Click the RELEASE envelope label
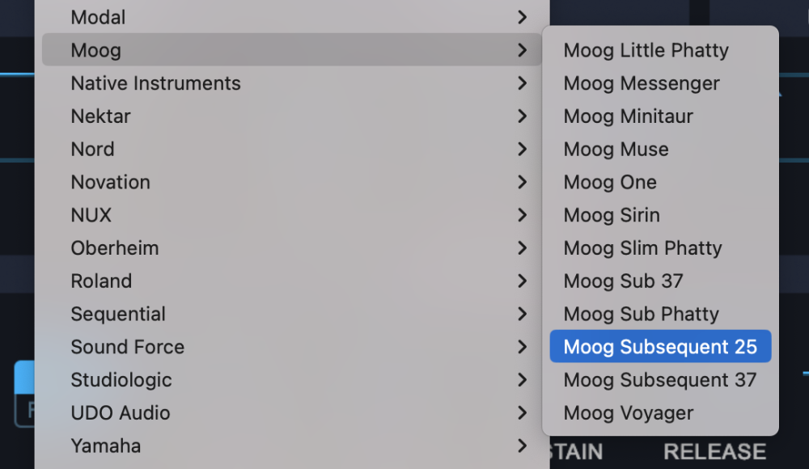This screenshot has height=469, width=809. [714, 451]
